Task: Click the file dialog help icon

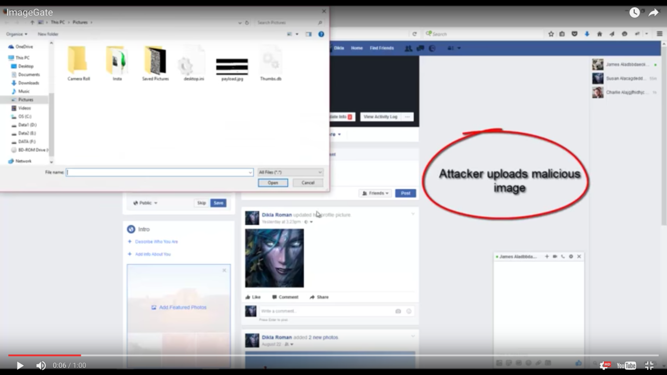Action: click(321, 34)
